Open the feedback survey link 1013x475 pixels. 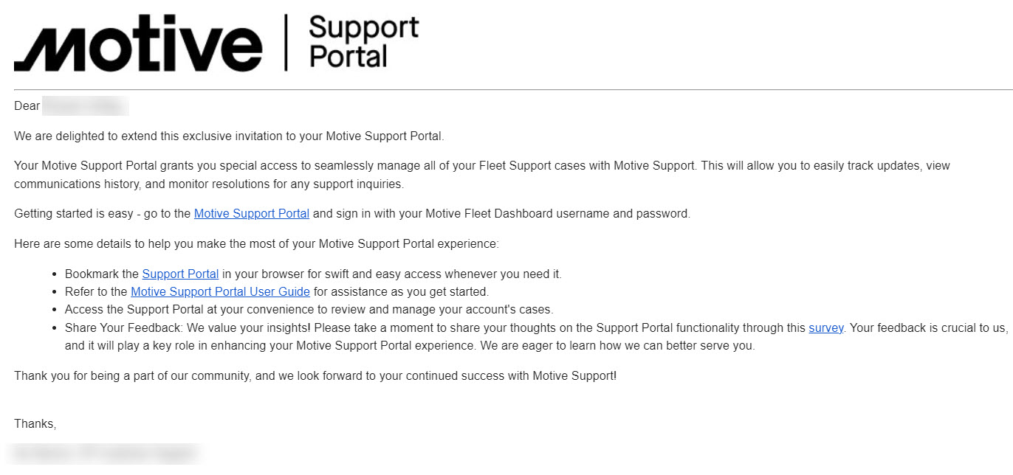[825, 328]
